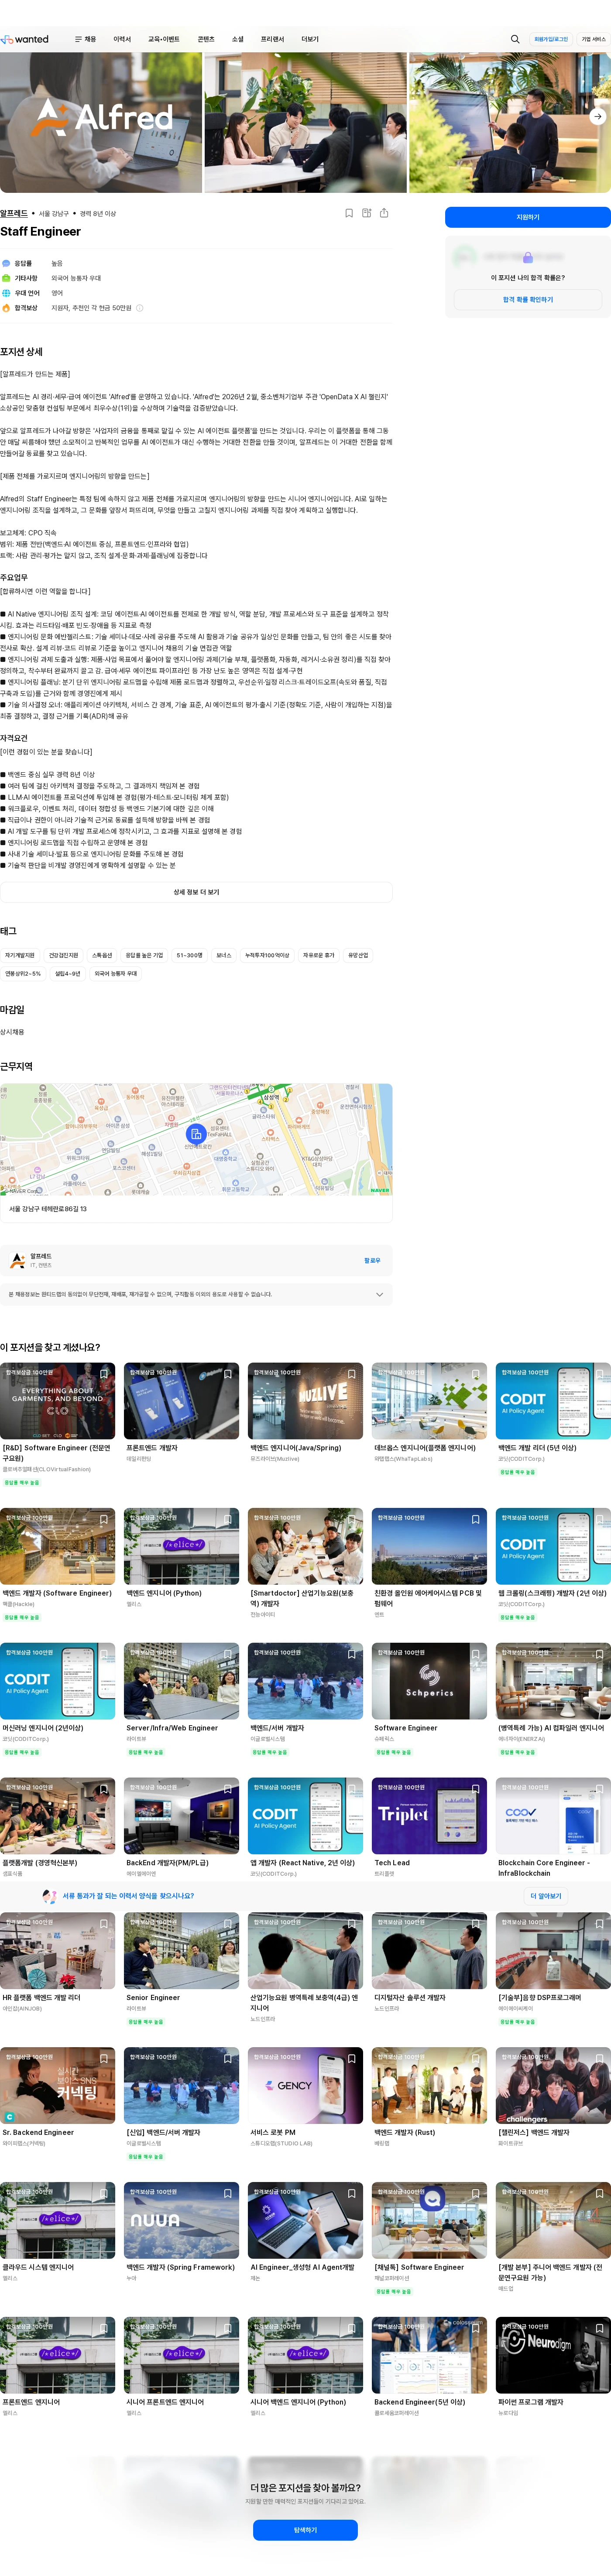The image size is (611, 2576).
Task: Follow Alfred with the 팔로우 button
Action: point(372,1260)
